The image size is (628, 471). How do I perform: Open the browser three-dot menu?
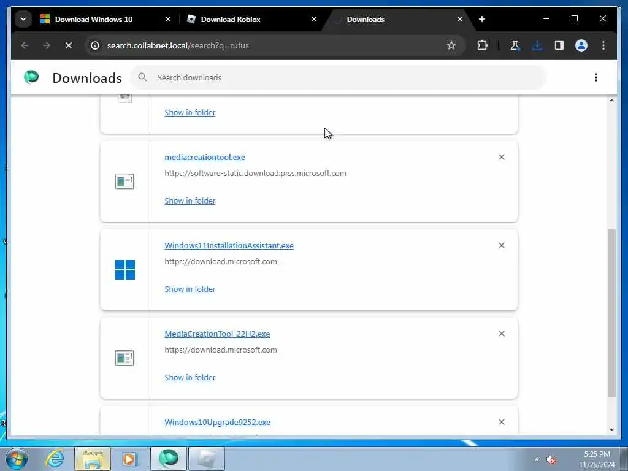point(603,45)
